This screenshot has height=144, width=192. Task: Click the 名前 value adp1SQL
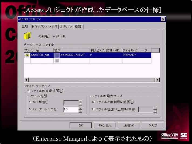(x=59, y=36)
